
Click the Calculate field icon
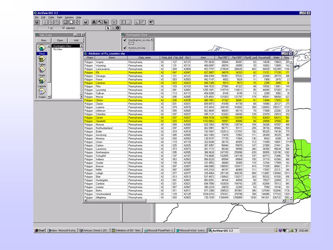129,22
